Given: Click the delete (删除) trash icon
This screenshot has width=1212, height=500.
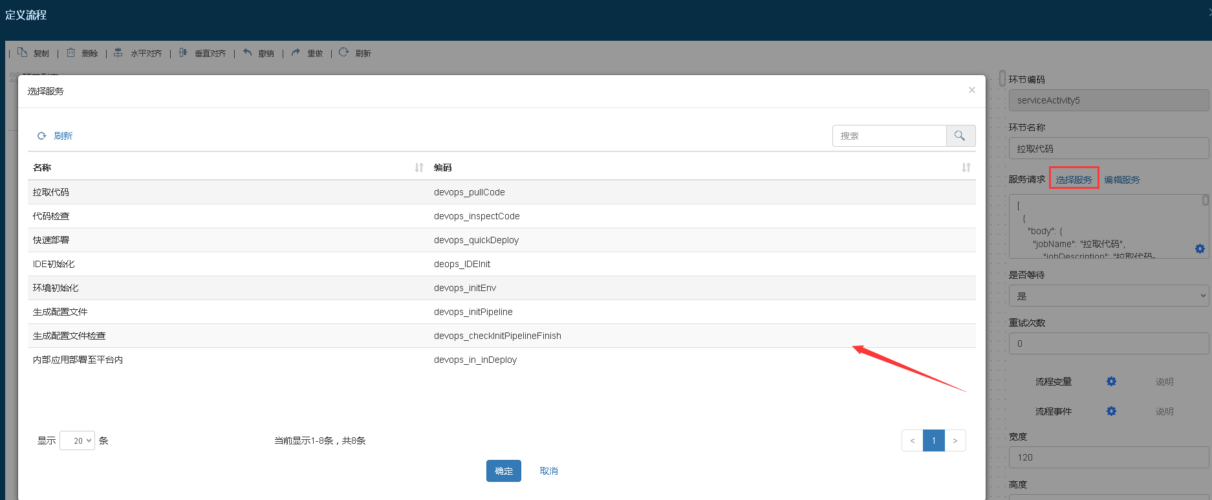Looking at the screenshot, I should [71, 52].
